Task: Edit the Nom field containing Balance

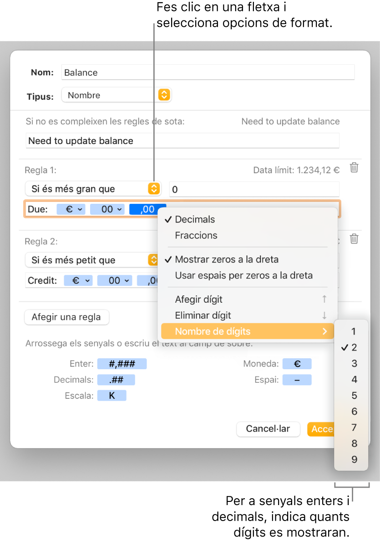Action: click(208, 72)
